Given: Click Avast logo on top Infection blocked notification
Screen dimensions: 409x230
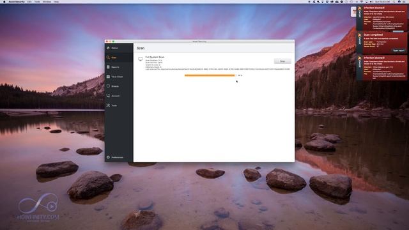Looking at the screenshot, I should click(x=360, y=12).
